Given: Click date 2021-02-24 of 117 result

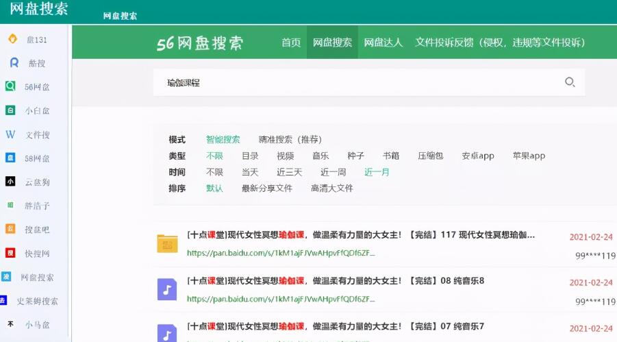Looking at the screenshot, I should [x=591, y=237].
